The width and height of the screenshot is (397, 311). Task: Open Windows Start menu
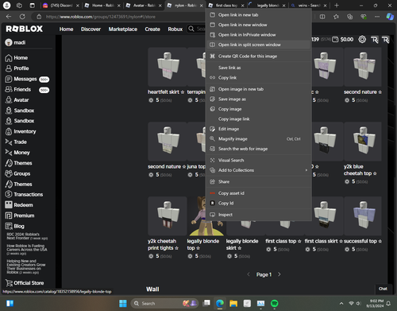[123, 303]
